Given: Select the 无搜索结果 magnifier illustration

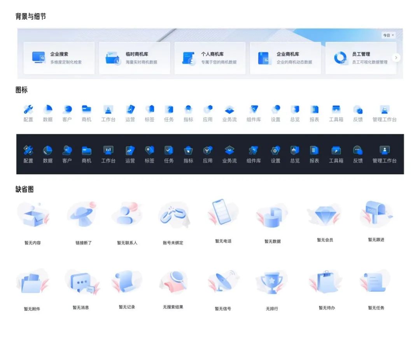Looking at the screenshot, I should 174,282.
